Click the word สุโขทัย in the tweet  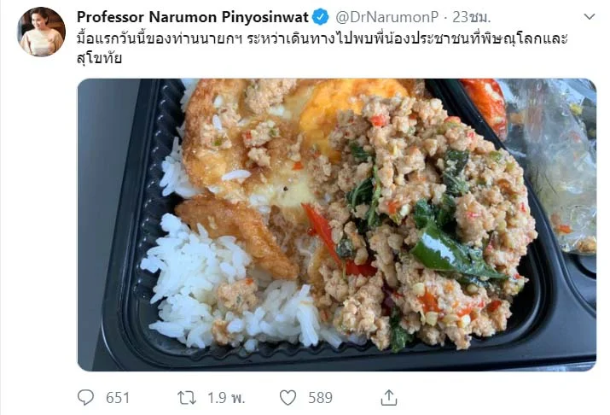point(100,58)
